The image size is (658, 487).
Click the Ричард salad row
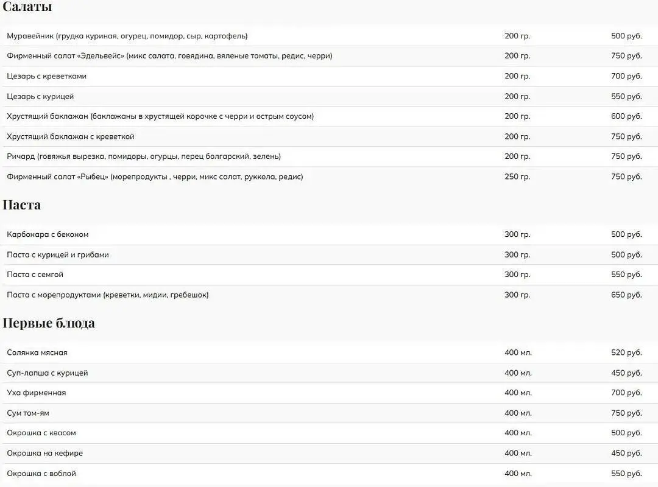[330, 156]
